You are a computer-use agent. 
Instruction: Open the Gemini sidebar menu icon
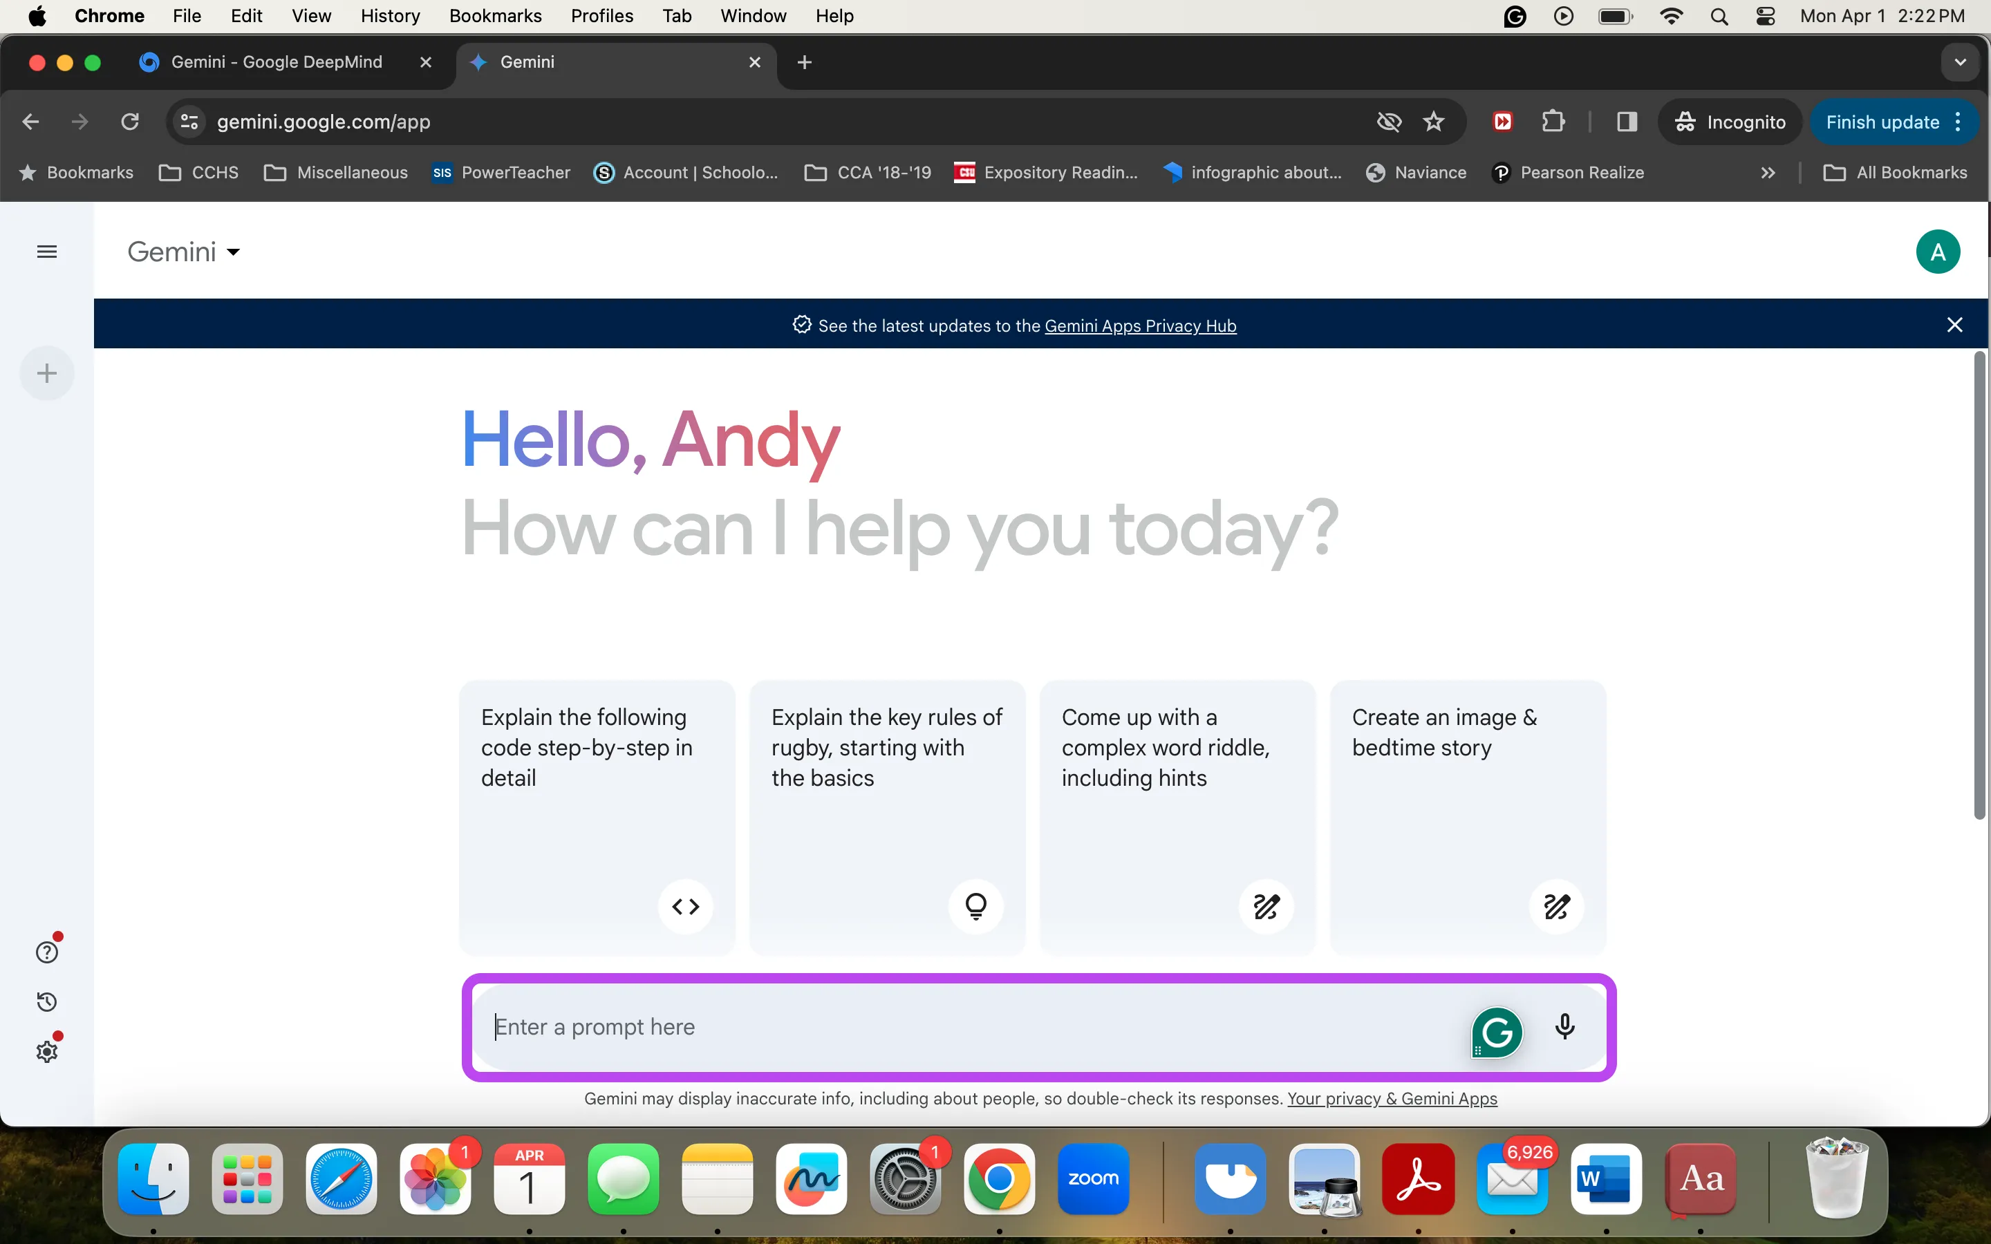(x=47, y=251)
